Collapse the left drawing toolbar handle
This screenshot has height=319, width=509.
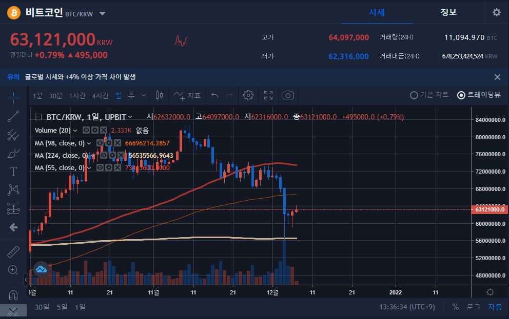click(x=26, y=280)
